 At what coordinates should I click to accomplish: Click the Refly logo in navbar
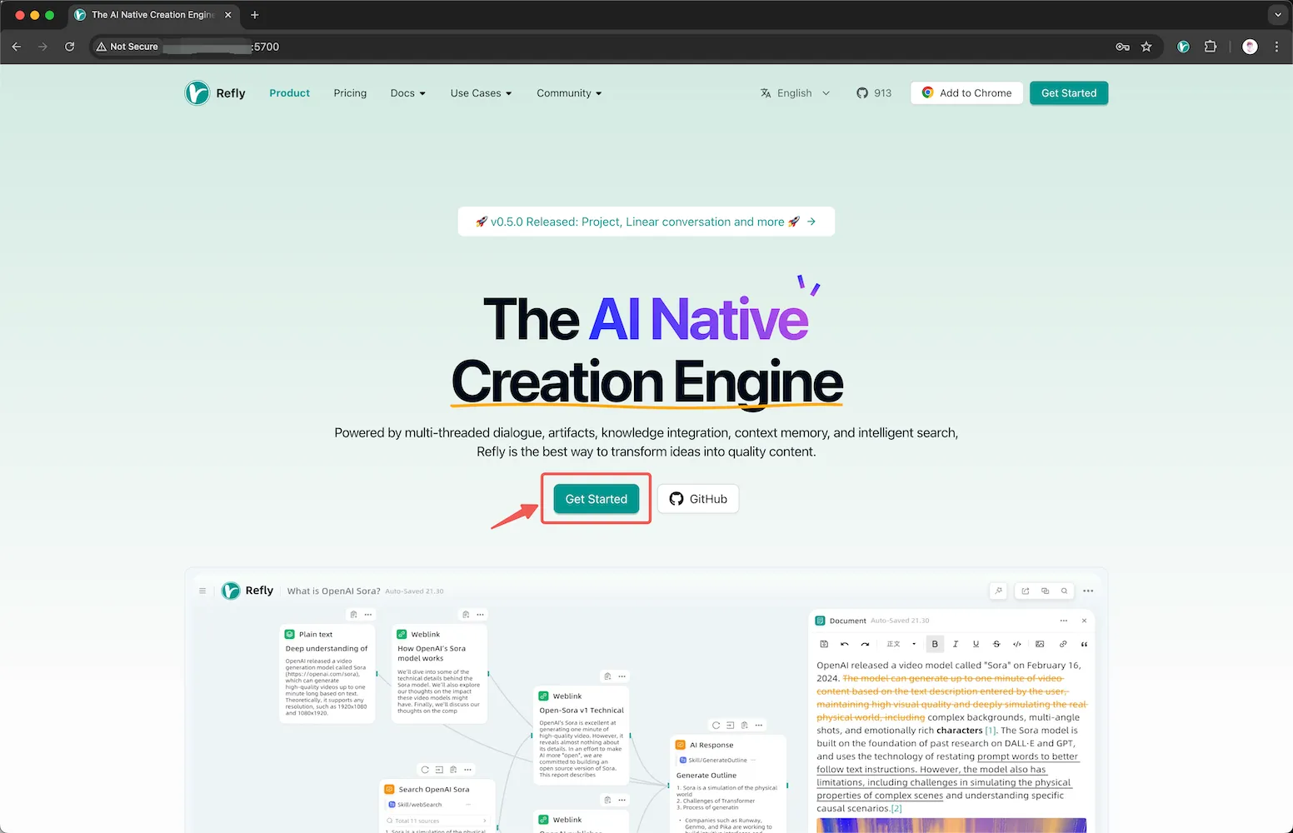pyautogui.click(x=215, y=93)
